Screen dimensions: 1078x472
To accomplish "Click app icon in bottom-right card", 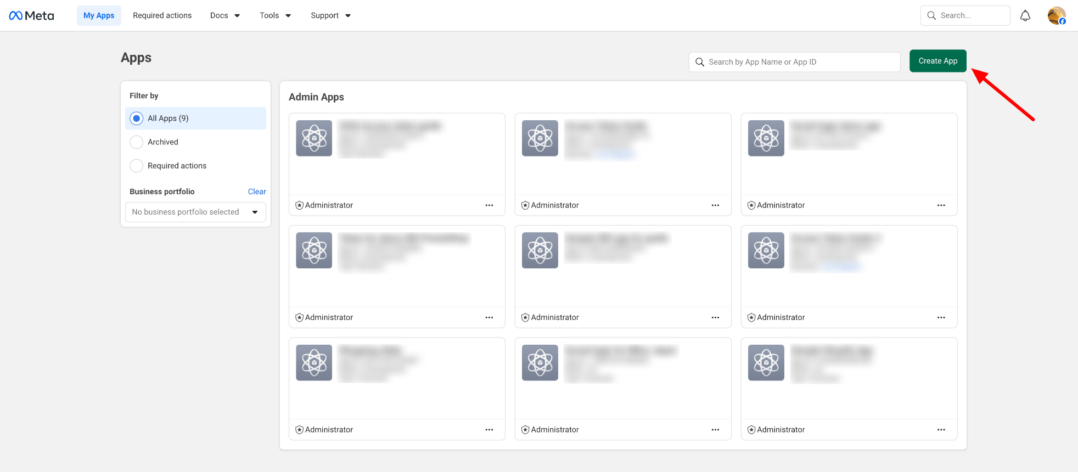I will pyautogui.click(x=766, y=363).
